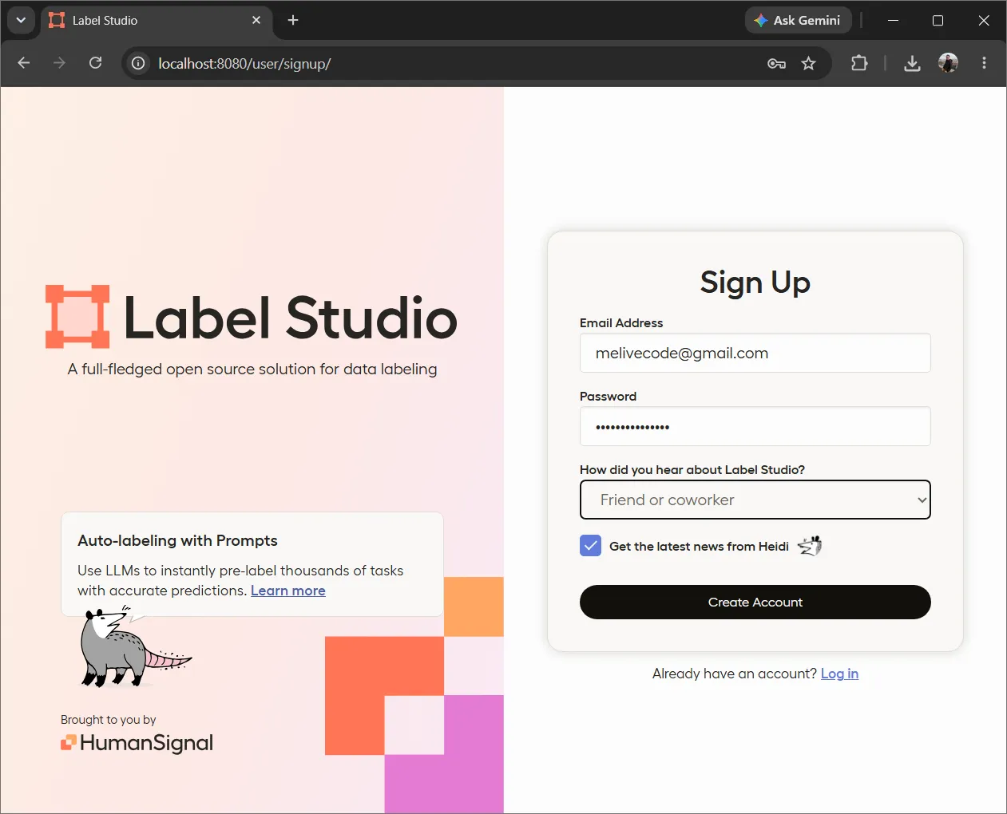Click the Ask Gemini button
Image resolution: width=1007 pixels, height=814 pixels.
point(799,20)
